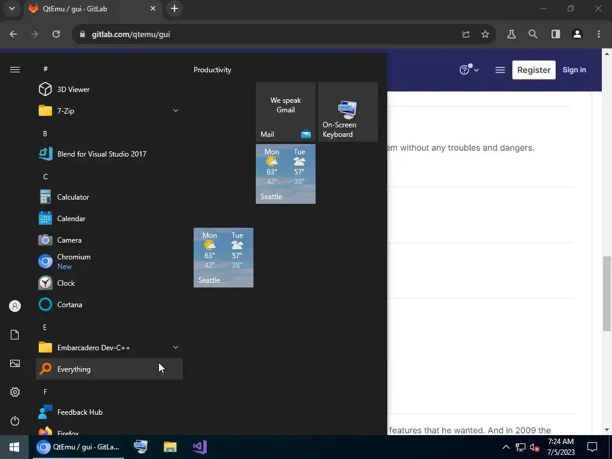Open the Action Center notifications icon

point(592,447)
